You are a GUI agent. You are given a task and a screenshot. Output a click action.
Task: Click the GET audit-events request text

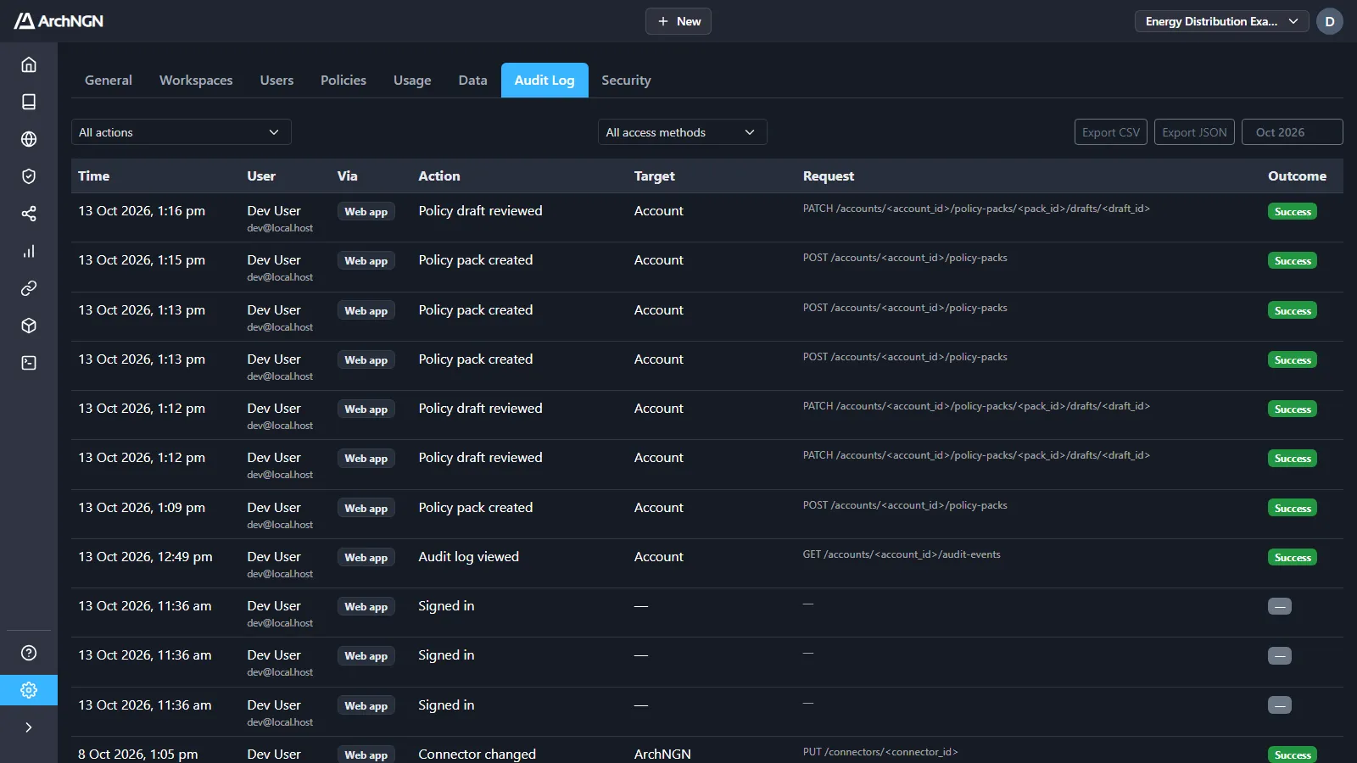coord(902,554)
